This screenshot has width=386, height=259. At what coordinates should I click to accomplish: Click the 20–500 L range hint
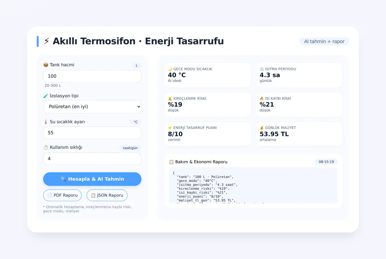[x=53, y=85]
